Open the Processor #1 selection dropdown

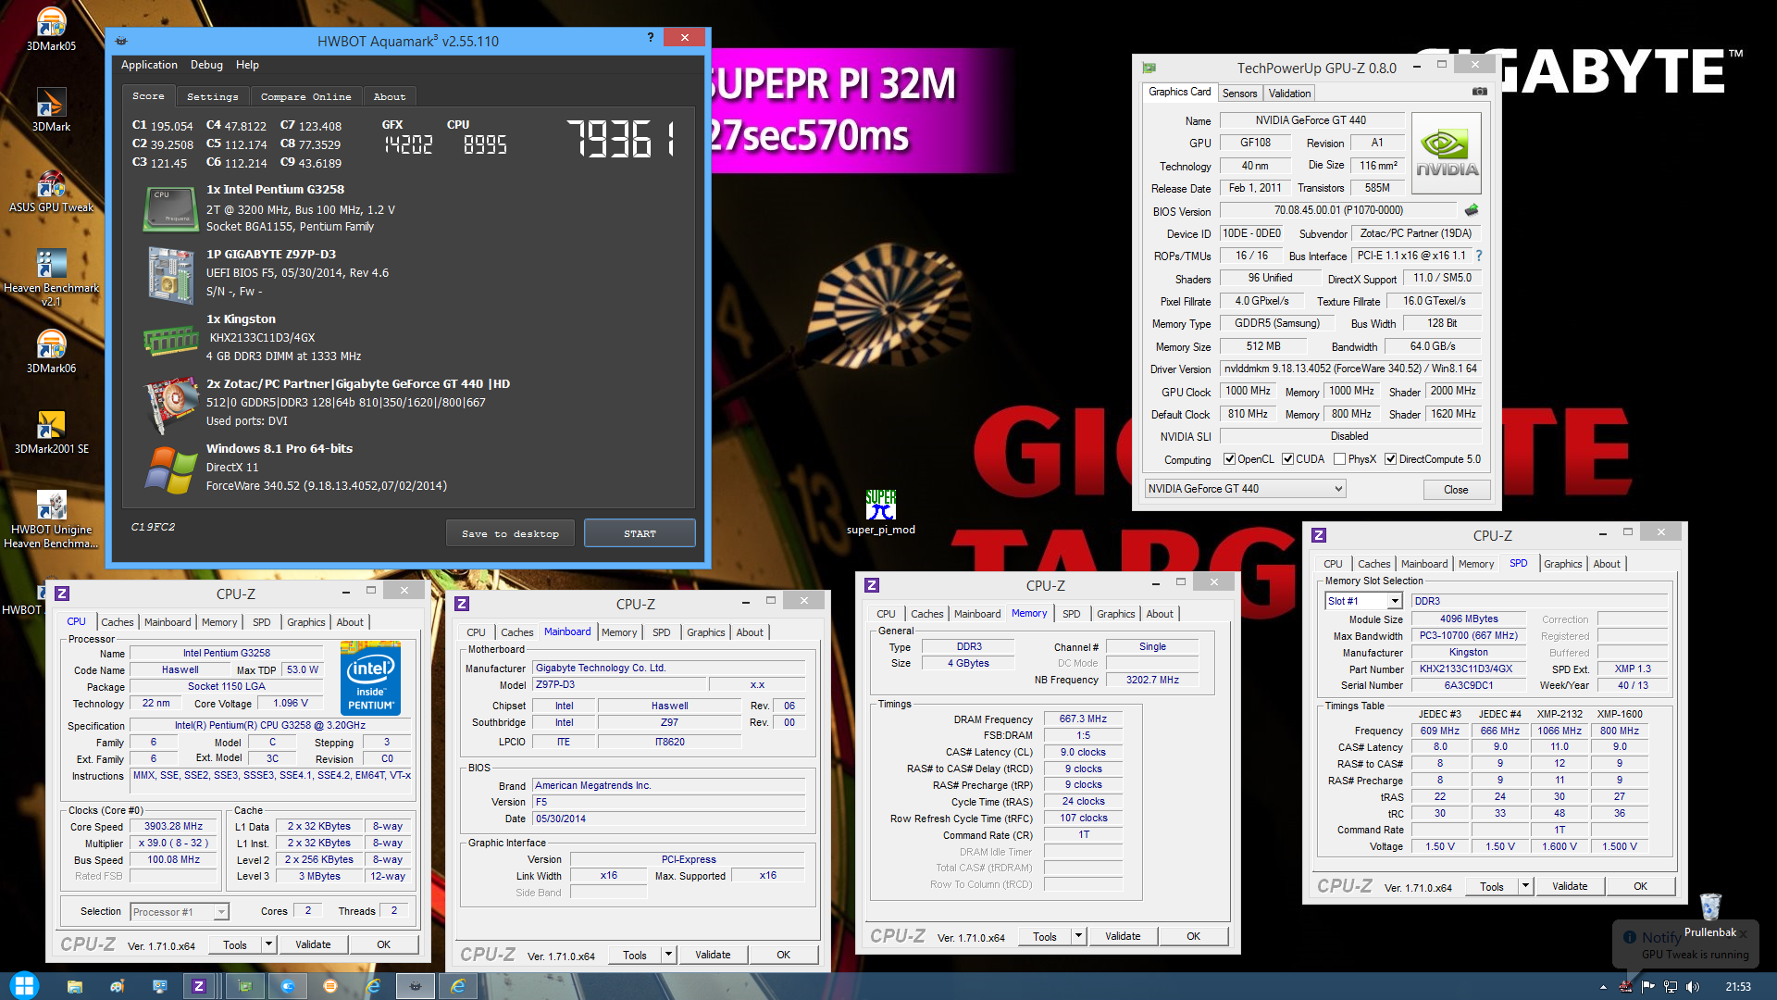179,912
